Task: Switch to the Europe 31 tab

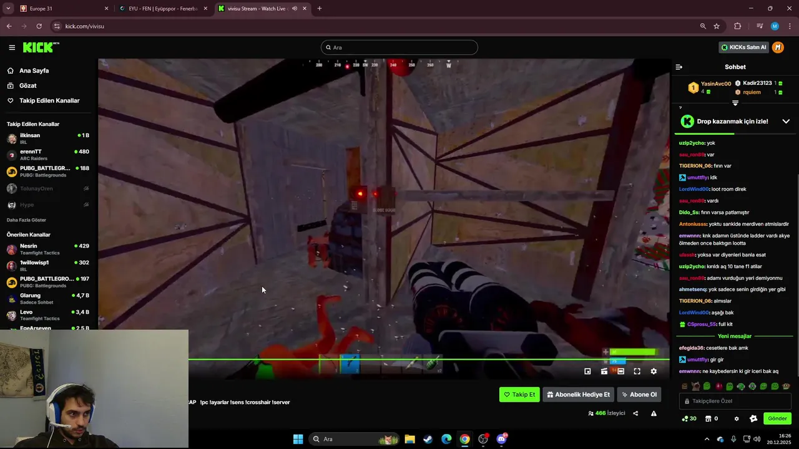Action: (x=64, y=9)
